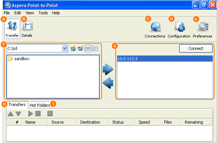Click the Connect button

pyautogui.click(x=196, y=48)
